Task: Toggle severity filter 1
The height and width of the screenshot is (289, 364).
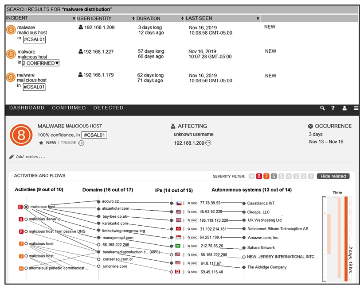Action: [x=311, y=177]
